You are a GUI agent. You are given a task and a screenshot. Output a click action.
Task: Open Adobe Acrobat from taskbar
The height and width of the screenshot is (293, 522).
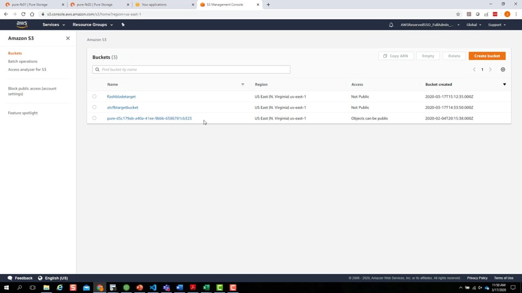(192, 288)
